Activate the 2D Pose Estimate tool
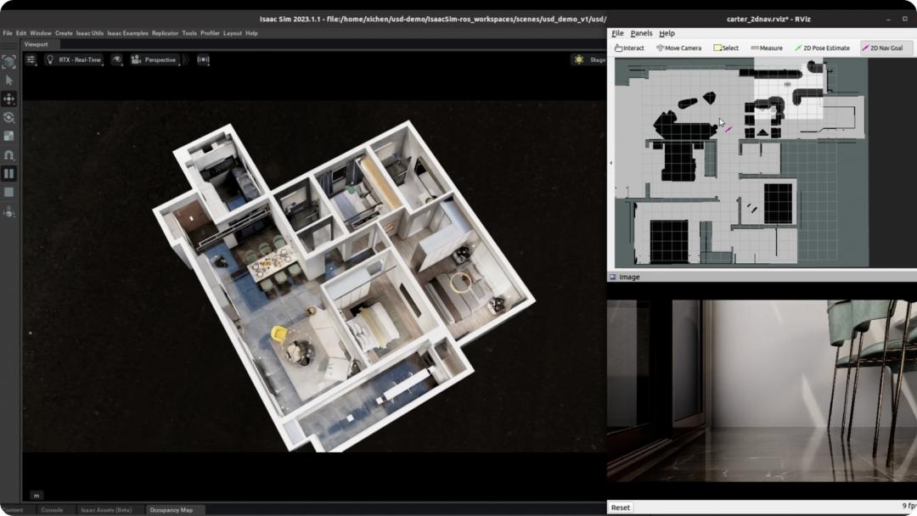 pyautogui.click(x=822, y=48)
